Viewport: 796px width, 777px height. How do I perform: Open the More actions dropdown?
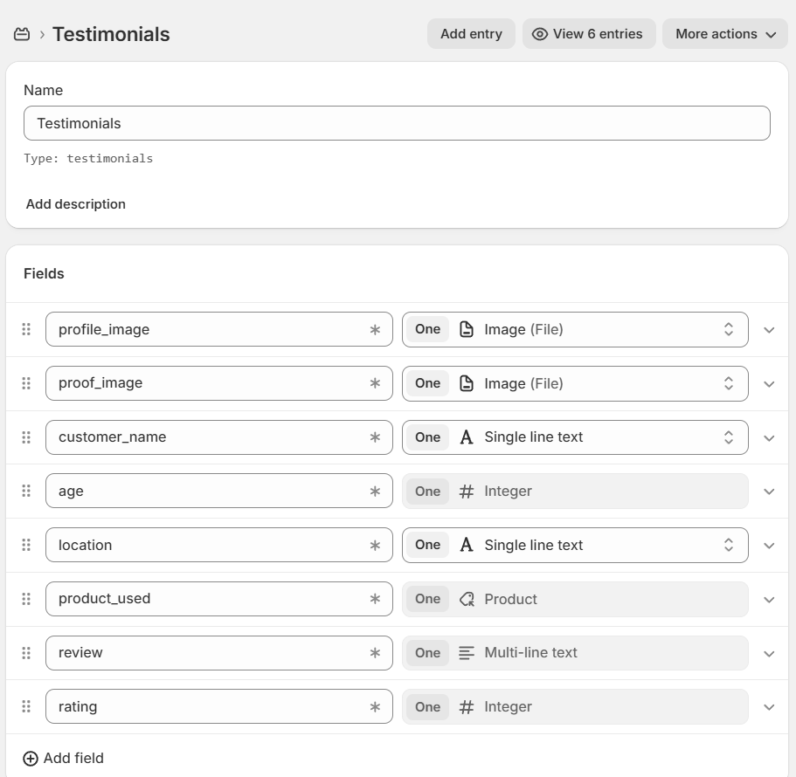(725, 34)
